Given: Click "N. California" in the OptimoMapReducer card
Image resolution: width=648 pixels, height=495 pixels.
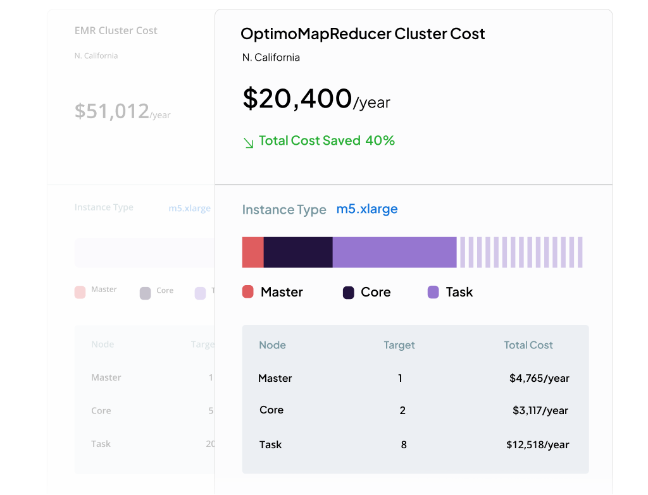Looking at the screenshot, I should pyautogui.click(x=271, y=58).
